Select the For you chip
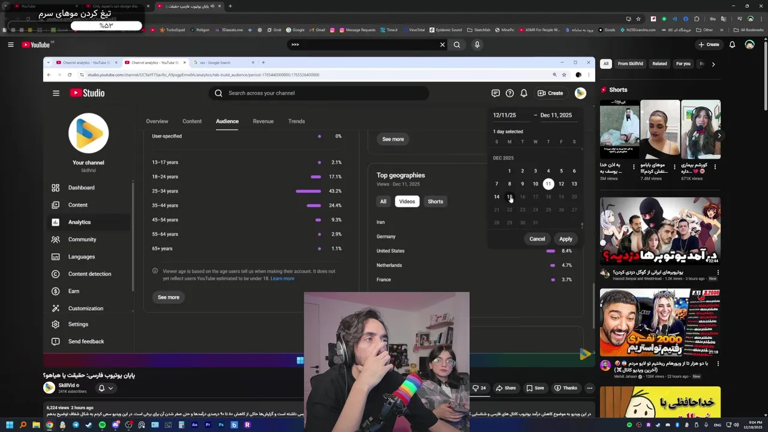 683,64
